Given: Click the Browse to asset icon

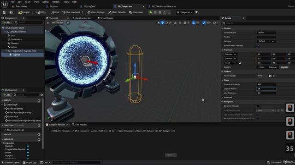Looking at the screenshot, I should (x=11, y=12).
